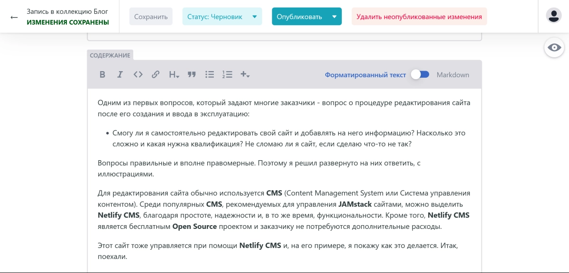Go back with the left arrow
The width and height of the screenshot is (569, 273).
pyautogui.click(x=14, y=17)
